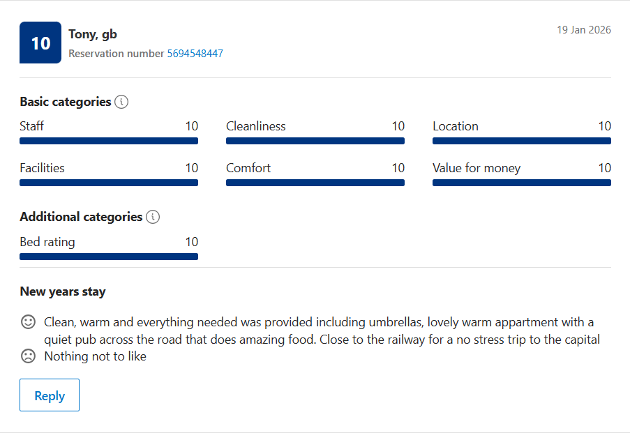
Task: Click the Basic categories heading
Action: (x=66, y=102)
